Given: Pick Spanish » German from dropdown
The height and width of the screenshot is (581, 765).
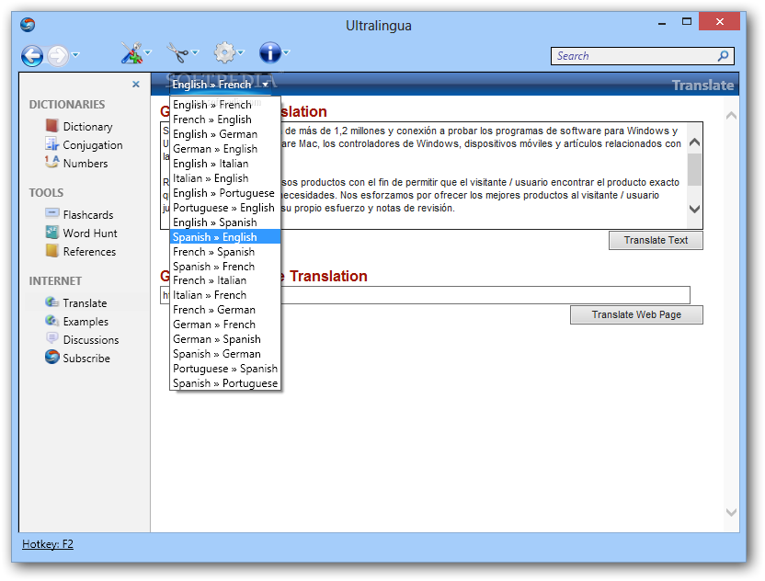Looking at the screenshot, I should pyautogui.click(x=225, y=353).
